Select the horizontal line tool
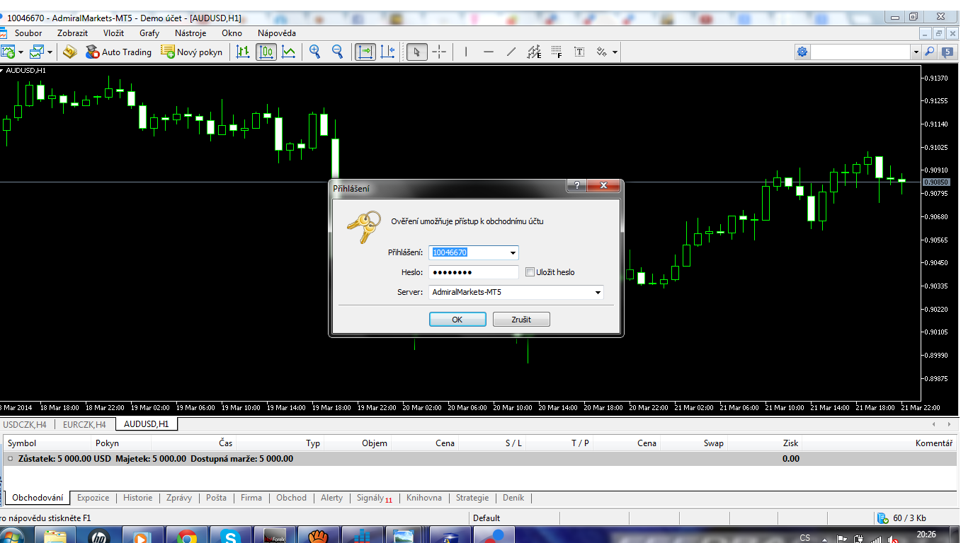 (489, 52)
